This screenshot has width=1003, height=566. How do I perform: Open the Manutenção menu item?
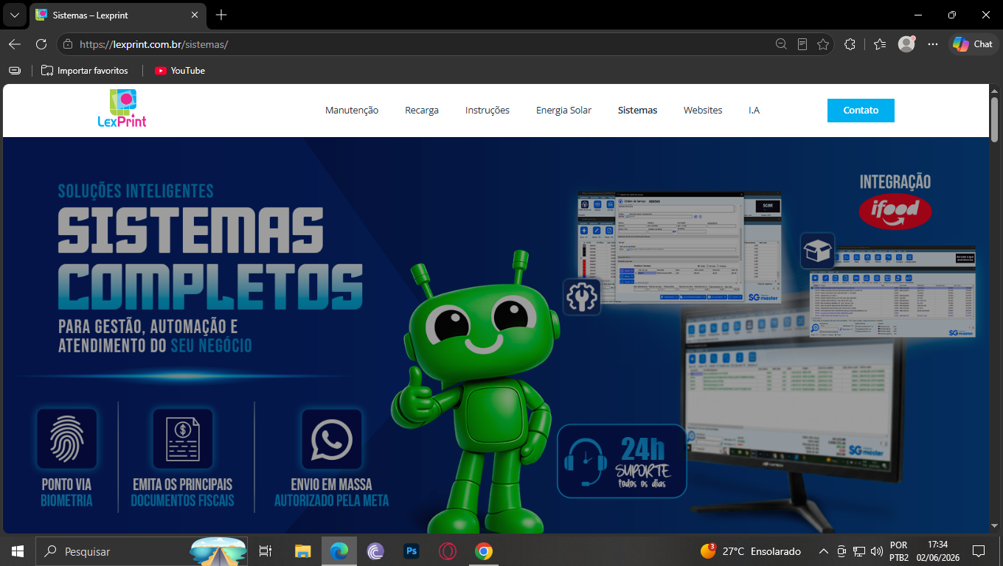click(x=352, y=111)
